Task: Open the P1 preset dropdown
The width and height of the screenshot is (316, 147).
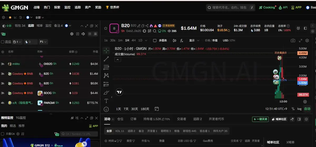Action: click(x=43, y=42)
